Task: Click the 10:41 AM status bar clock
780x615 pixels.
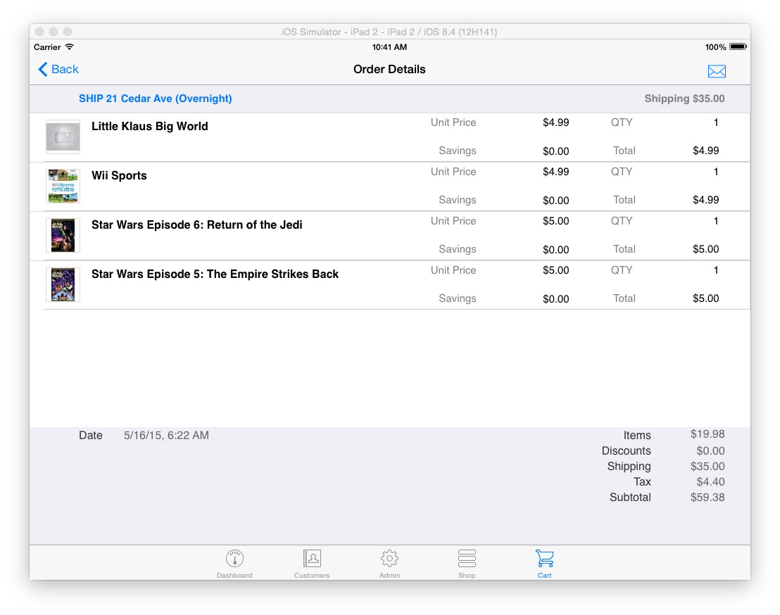Action: click(389, 46)
